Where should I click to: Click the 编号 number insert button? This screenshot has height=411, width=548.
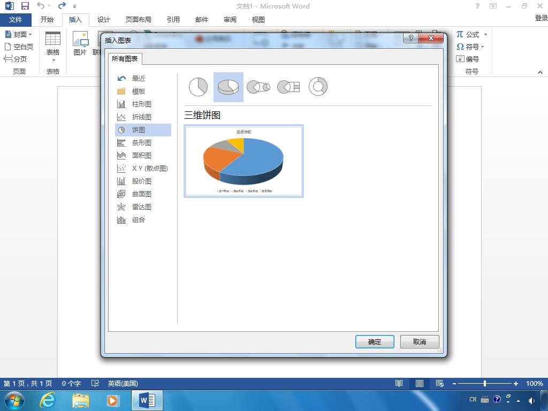[467, 59]
